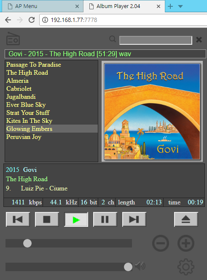Clear search with the X icon
207x280 pixels.
pos(199,40)
